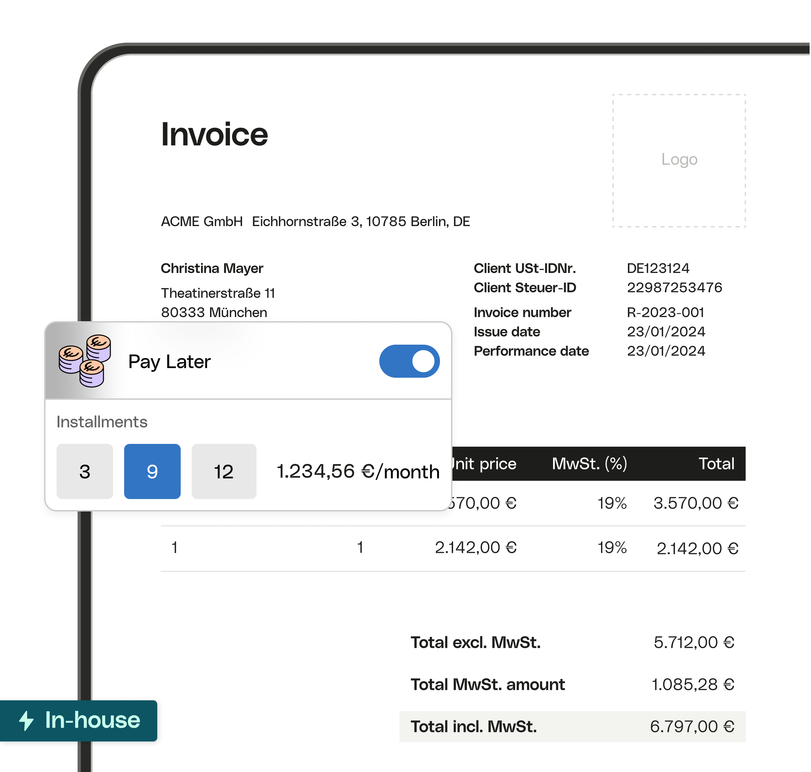Viewport: 811px width, 772px height.
Task: Click the MwSt. (%) column header
Action: 590,464
